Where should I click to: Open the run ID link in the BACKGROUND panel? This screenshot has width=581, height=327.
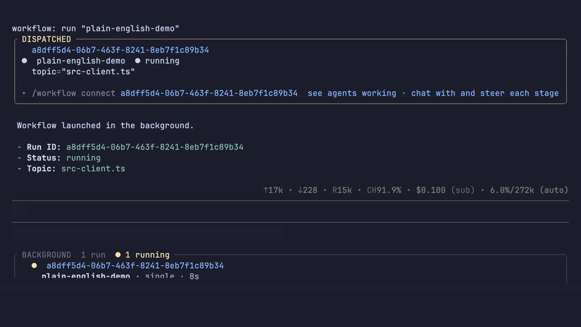point(135,266)
